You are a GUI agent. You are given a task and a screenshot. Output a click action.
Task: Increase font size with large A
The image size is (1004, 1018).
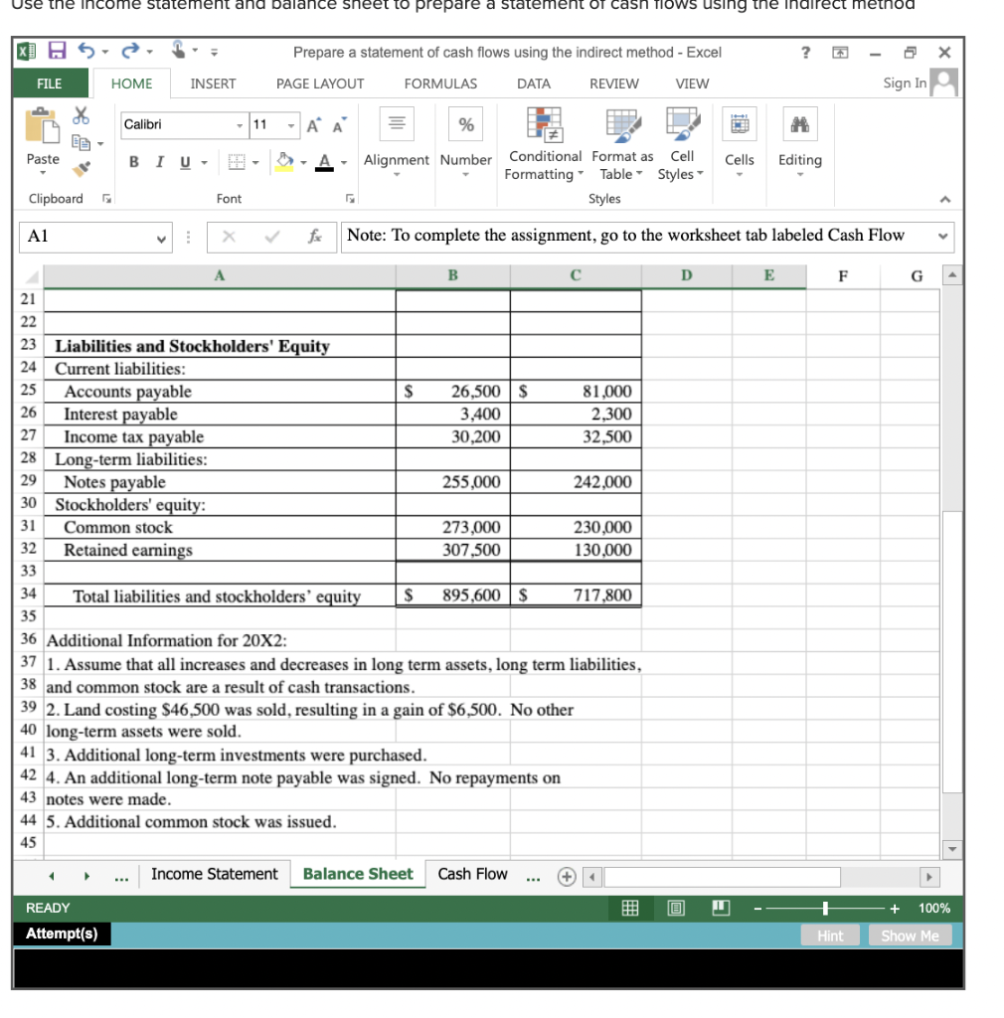click(x=313, y=125)
